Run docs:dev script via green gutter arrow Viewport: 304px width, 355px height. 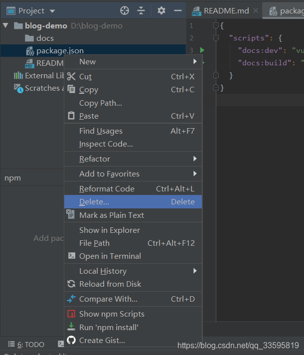(x=202, y=50)
